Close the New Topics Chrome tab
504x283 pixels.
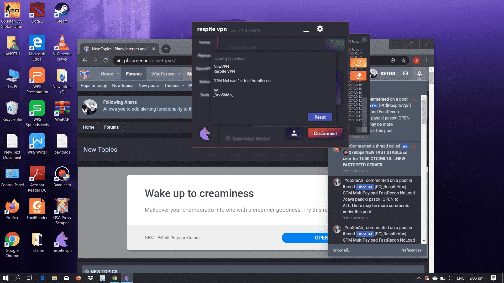pos(154,49)
